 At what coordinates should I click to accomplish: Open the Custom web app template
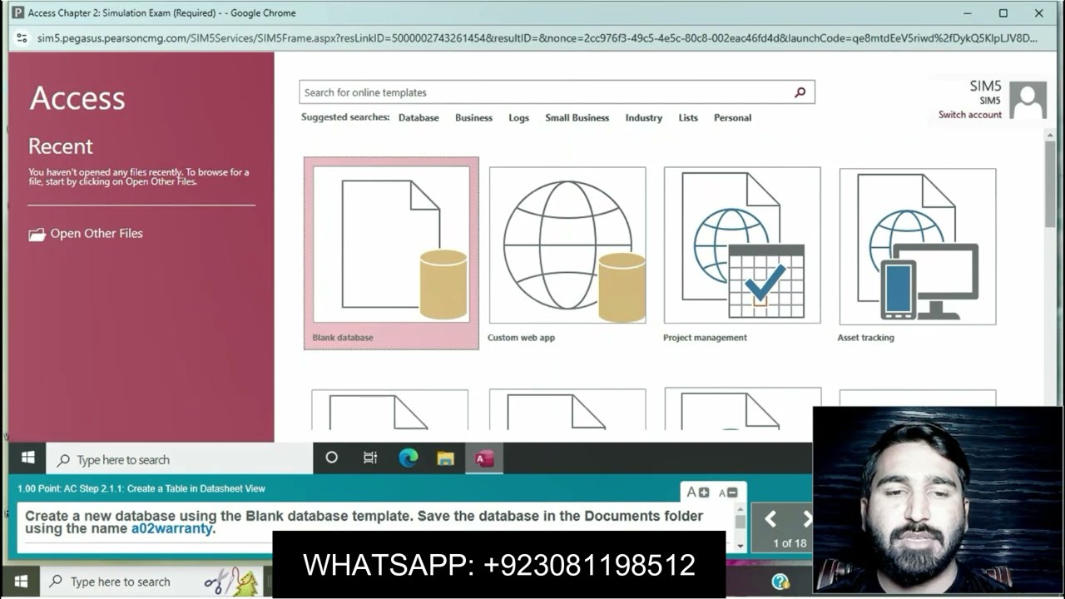(567, 253)
